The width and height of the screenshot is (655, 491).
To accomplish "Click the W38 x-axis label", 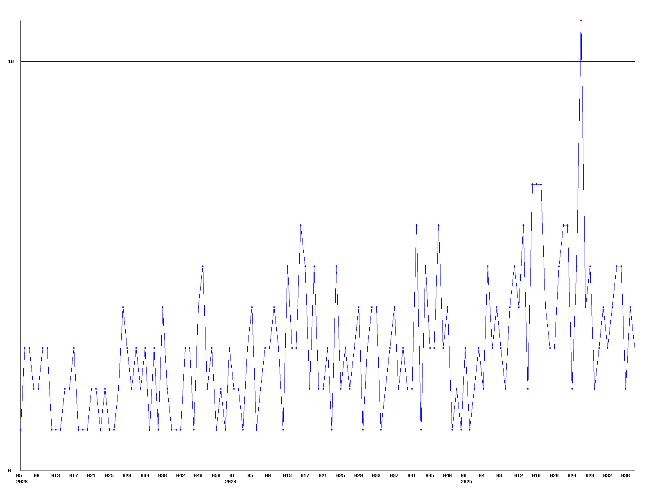I will (x=163, y=476).
